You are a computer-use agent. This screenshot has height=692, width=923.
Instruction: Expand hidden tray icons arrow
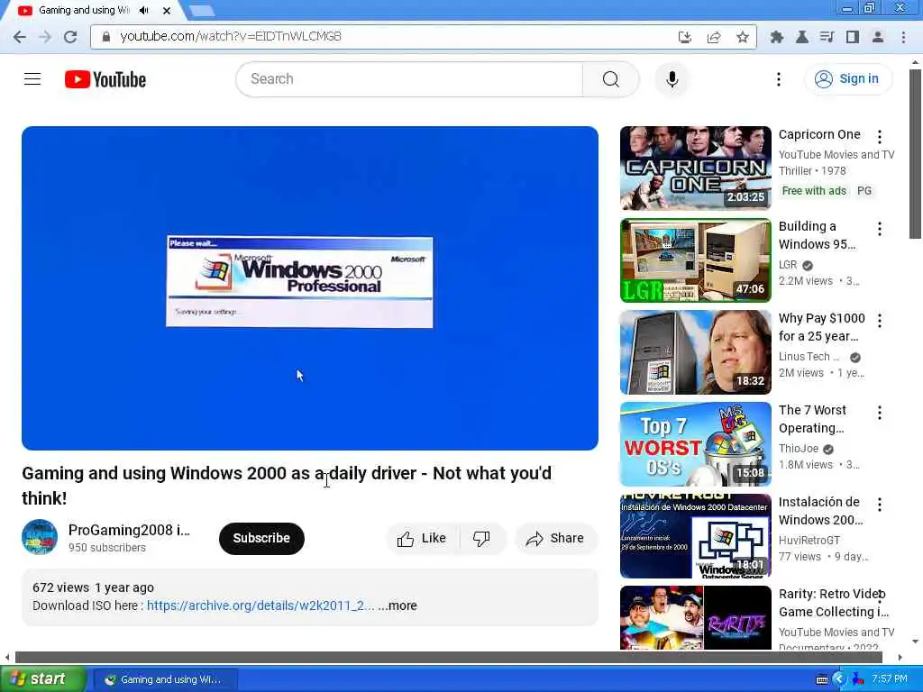point(839,679)
